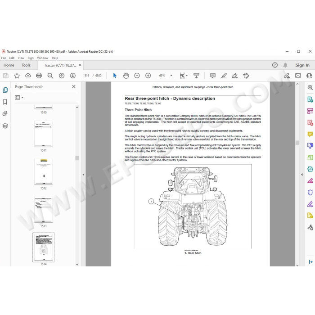Go to next page arrow
This screenshot has width=315, height=315.
coord(73,76)
